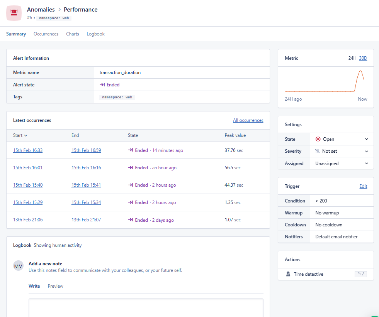This screenshot has height=317, width=379.
Task: Select the 24H metric range
Action: point(352,58)
